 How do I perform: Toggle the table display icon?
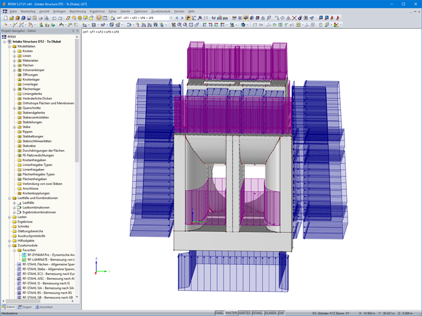[x=105, y=18]
